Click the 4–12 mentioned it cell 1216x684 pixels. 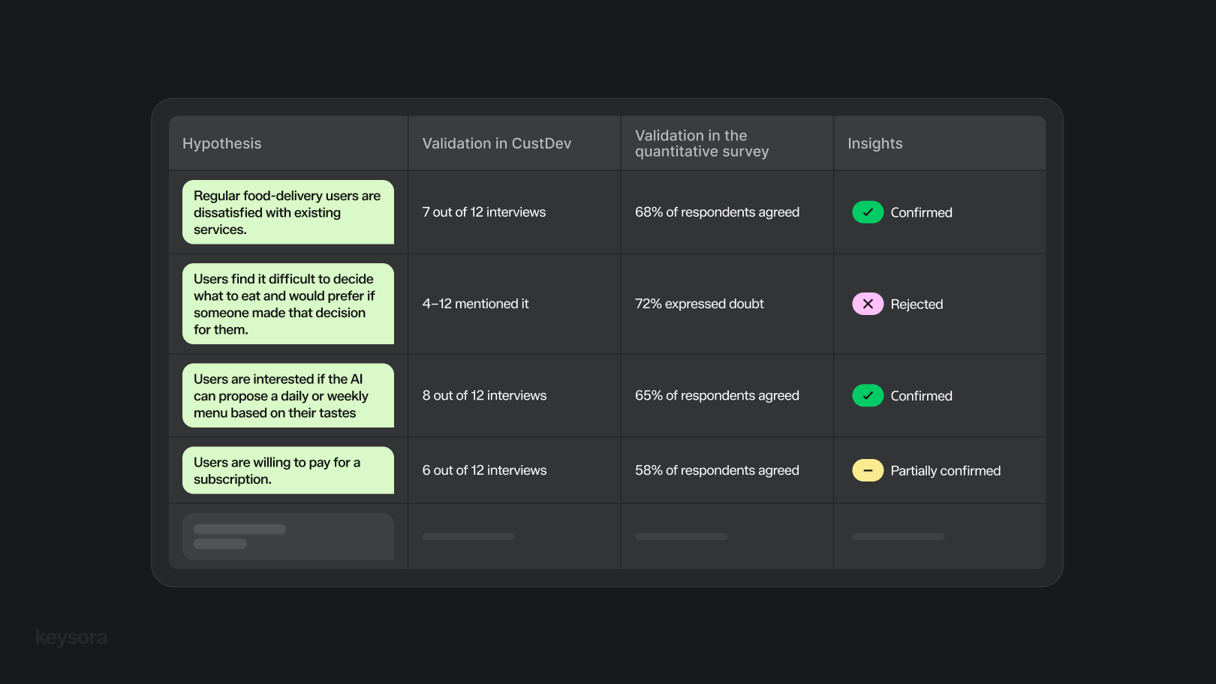pos(475,304)
